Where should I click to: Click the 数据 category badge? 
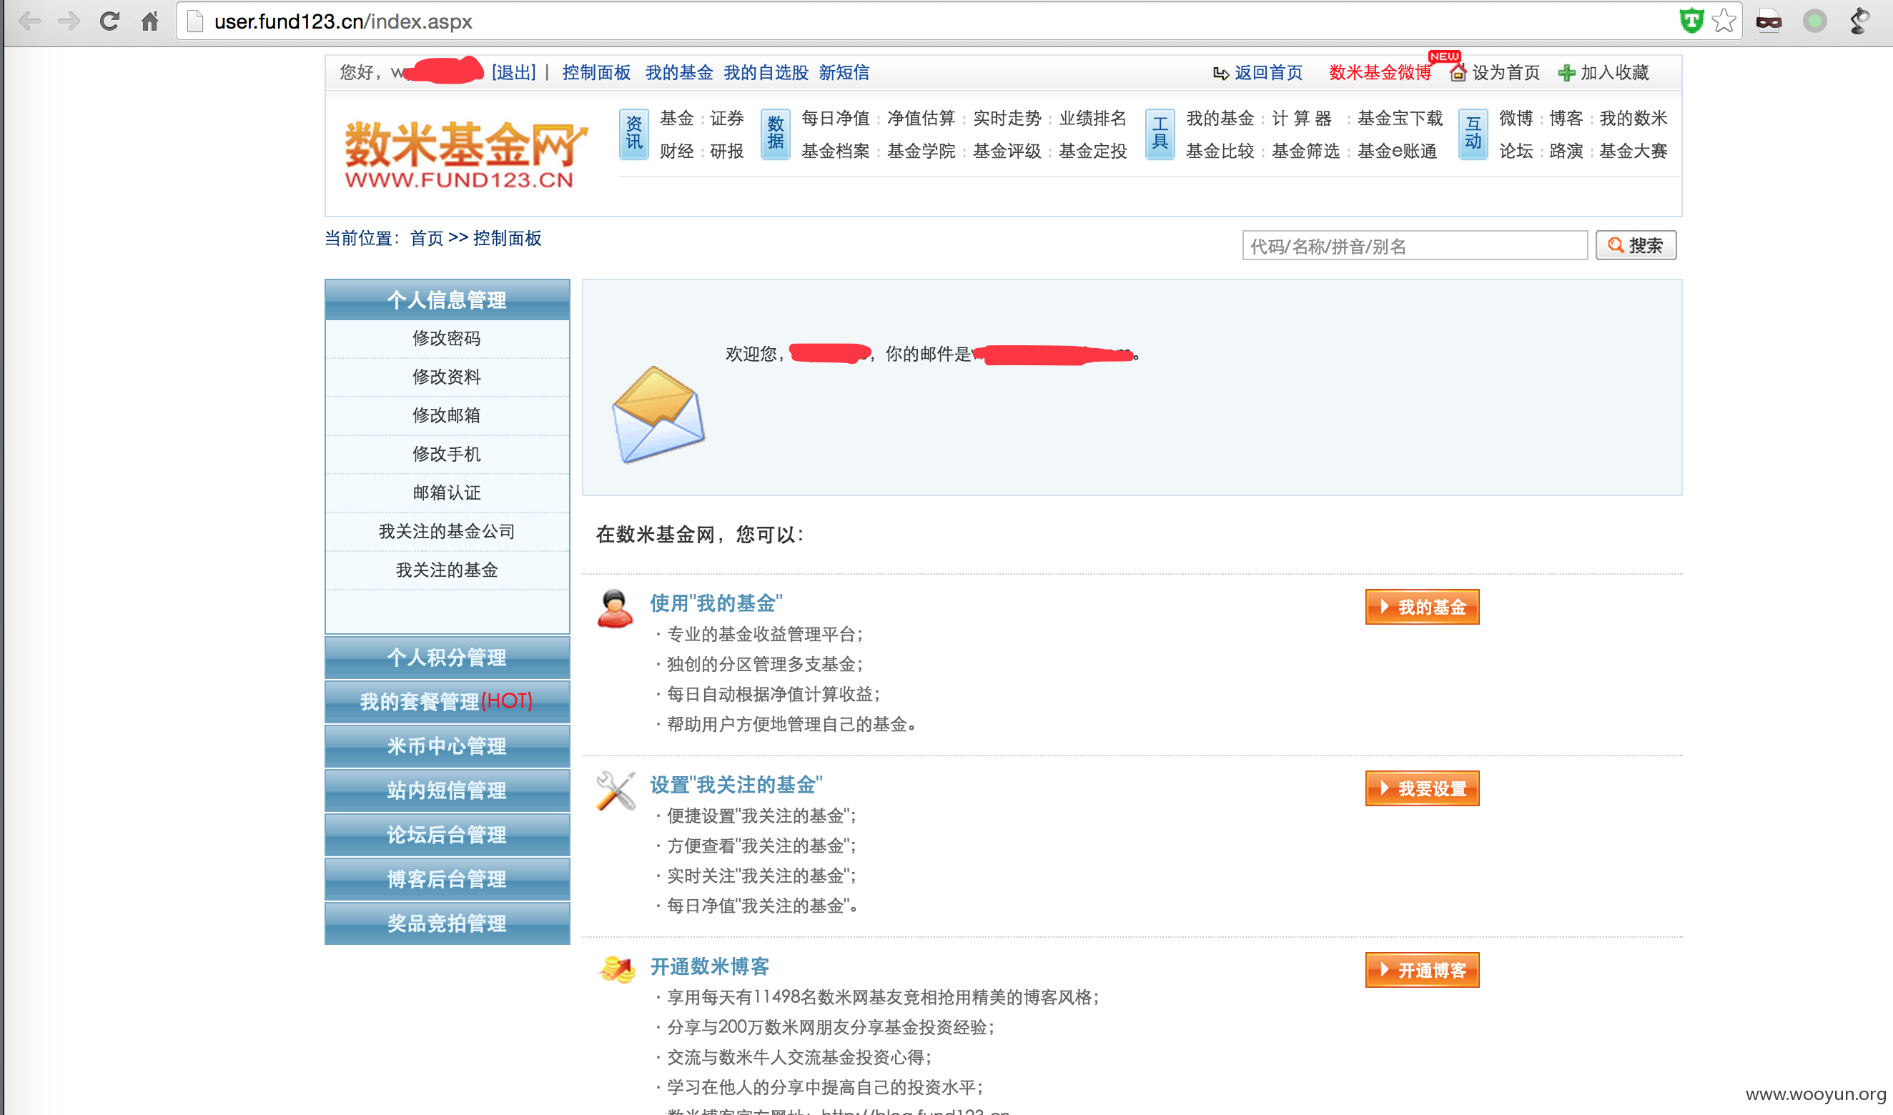[776, 134]
